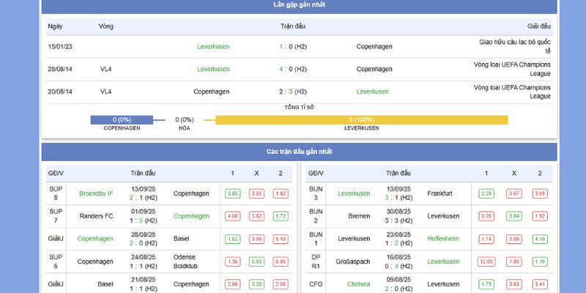Click the 'Các trận đấu gần nhất' section header
This screenshot has width=586, height=293.
[x=299, y=152]
